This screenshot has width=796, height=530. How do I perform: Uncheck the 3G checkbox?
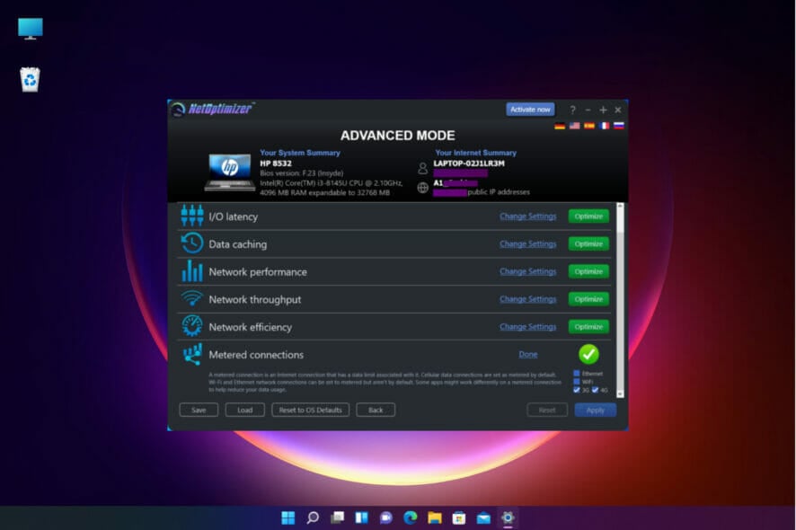pos(576,390)
